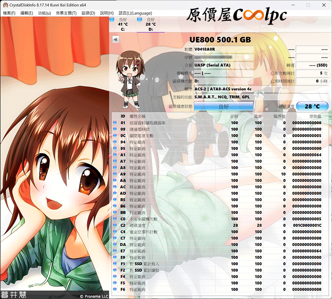Click the UE800 500.1 GB drive title
The width and height of the screenshot is (332, 299).
[220, 39]
